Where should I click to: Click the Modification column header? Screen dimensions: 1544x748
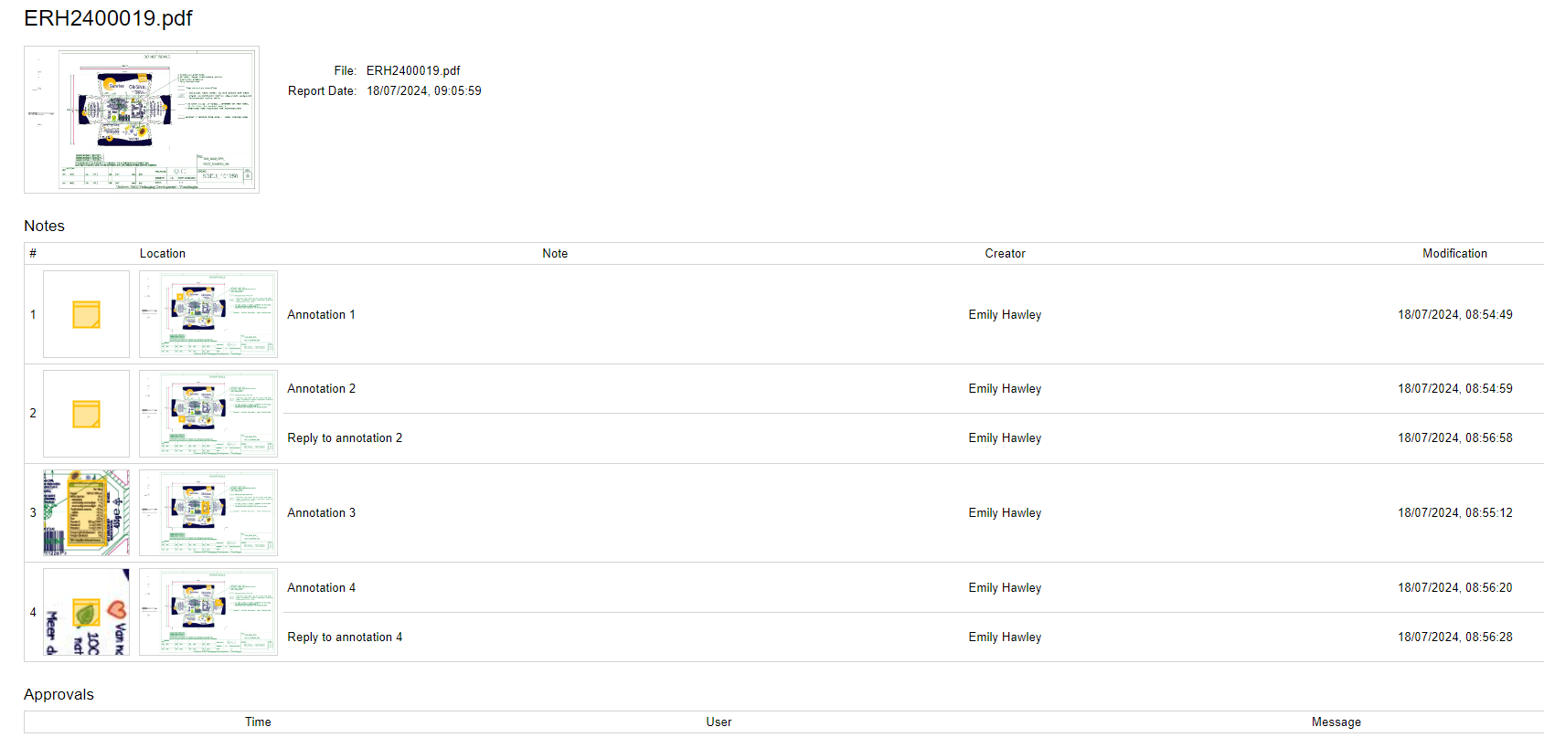point(1454,253)
